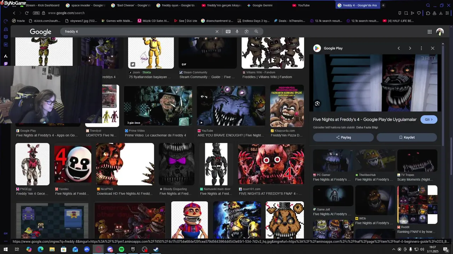Open the Reddit Ranking FNAF4 image

click(417, 205)
